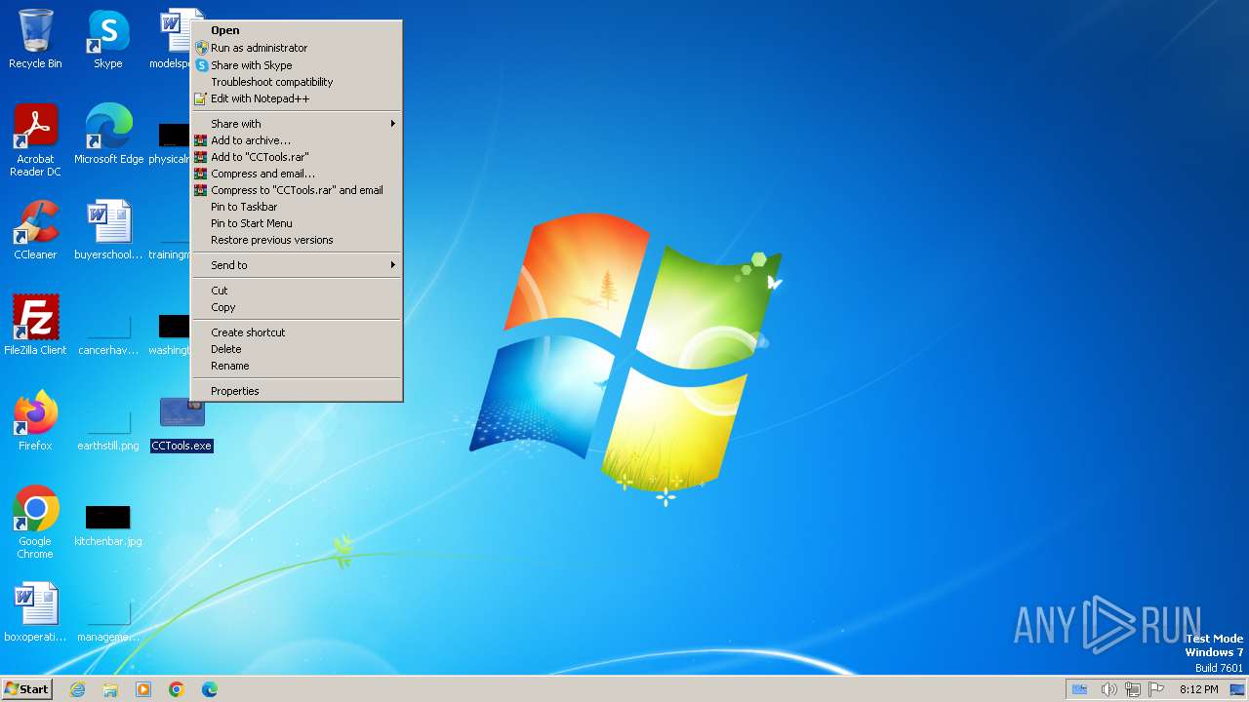The height and width of the screenshot is (702, 1249).
Task: Click the taskbar clock showing 8:12 PM
Action: (x=1198, y=689)
